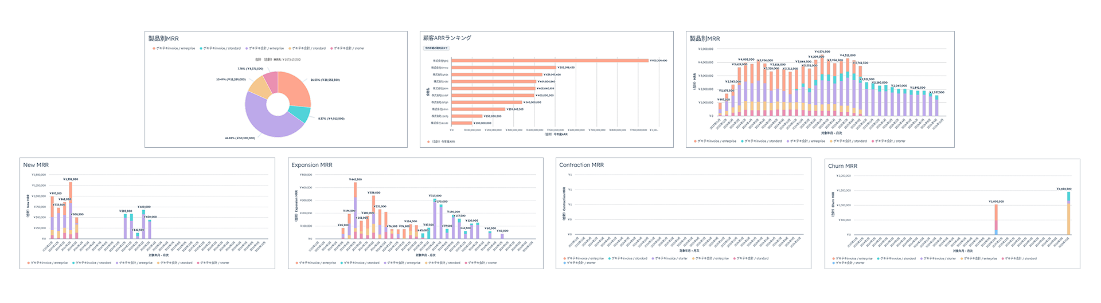Toggle ゲキテキinvoice / standard legend in donut chart

tap(220, 49)
